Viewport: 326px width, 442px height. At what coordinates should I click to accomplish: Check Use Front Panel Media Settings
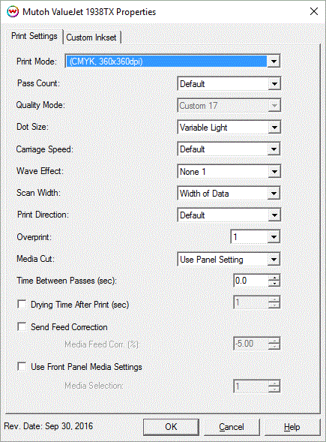[22, 366]
